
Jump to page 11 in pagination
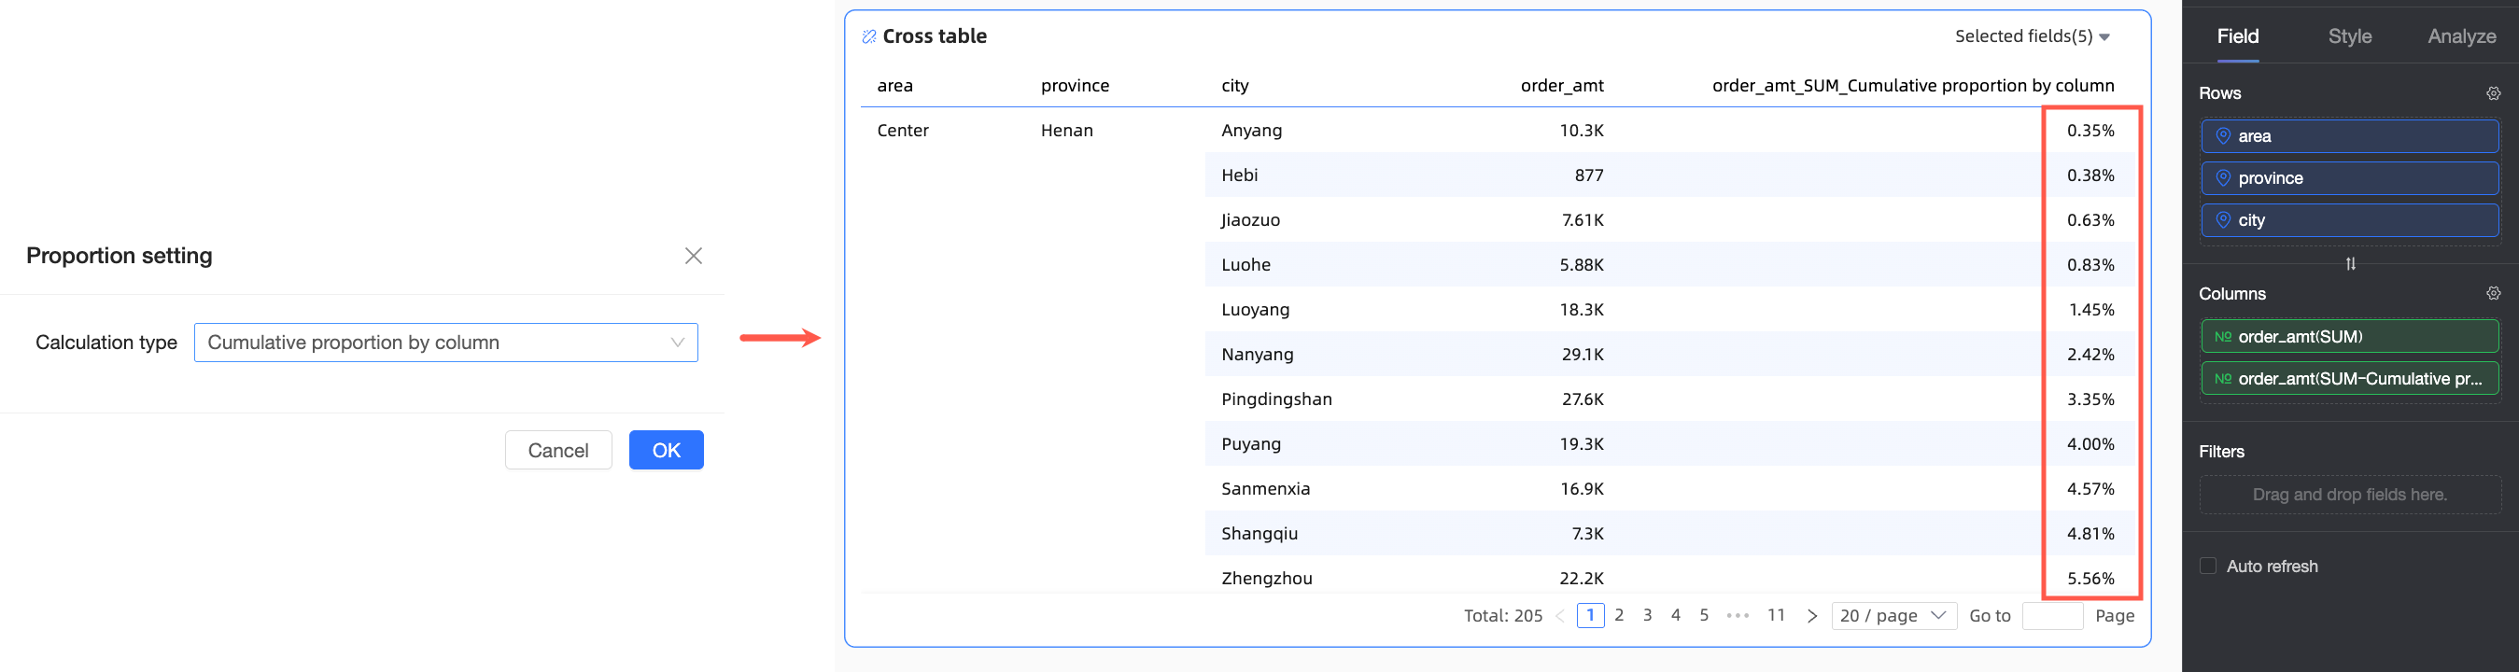pos(1776,616)
